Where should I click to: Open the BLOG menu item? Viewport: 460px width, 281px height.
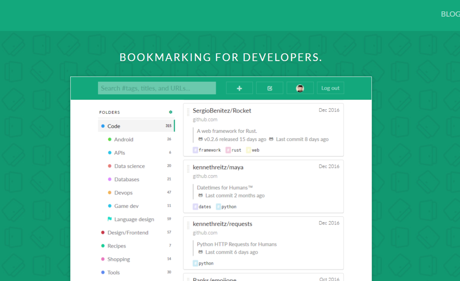click(x=450, y=14)
